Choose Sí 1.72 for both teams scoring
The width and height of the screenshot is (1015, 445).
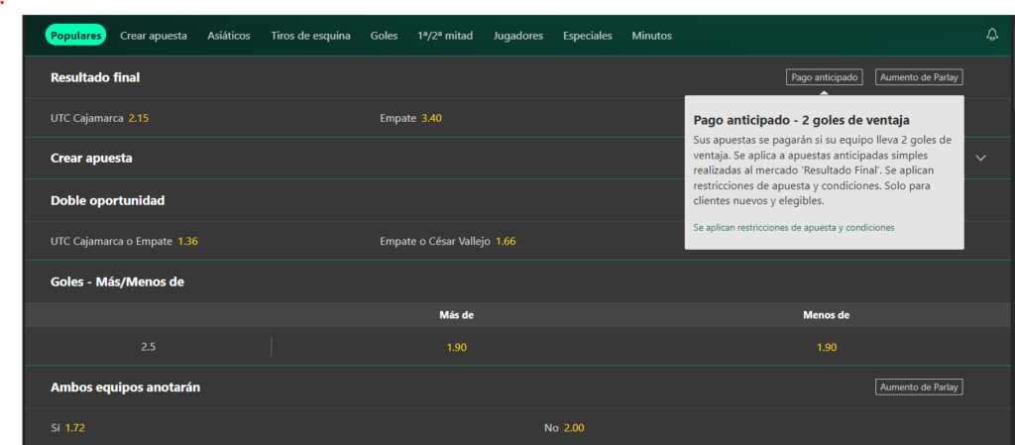[x=67, y=427]
